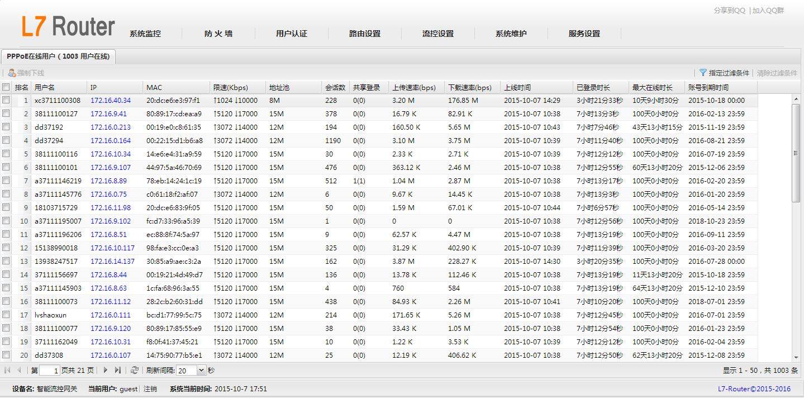Open the 刷新间隔 refresh interval dropdown
The image size is (804, 398).
(201, 370)
